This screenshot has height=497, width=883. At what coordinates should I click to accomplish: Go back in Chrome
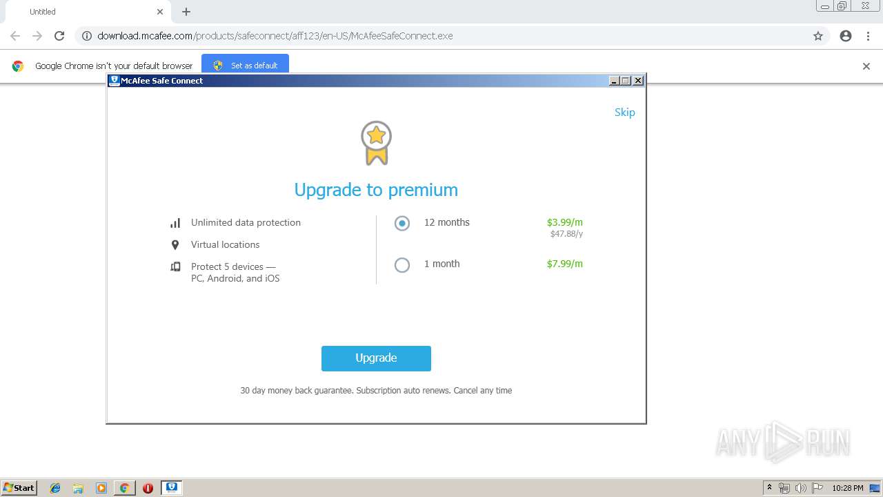15,36
